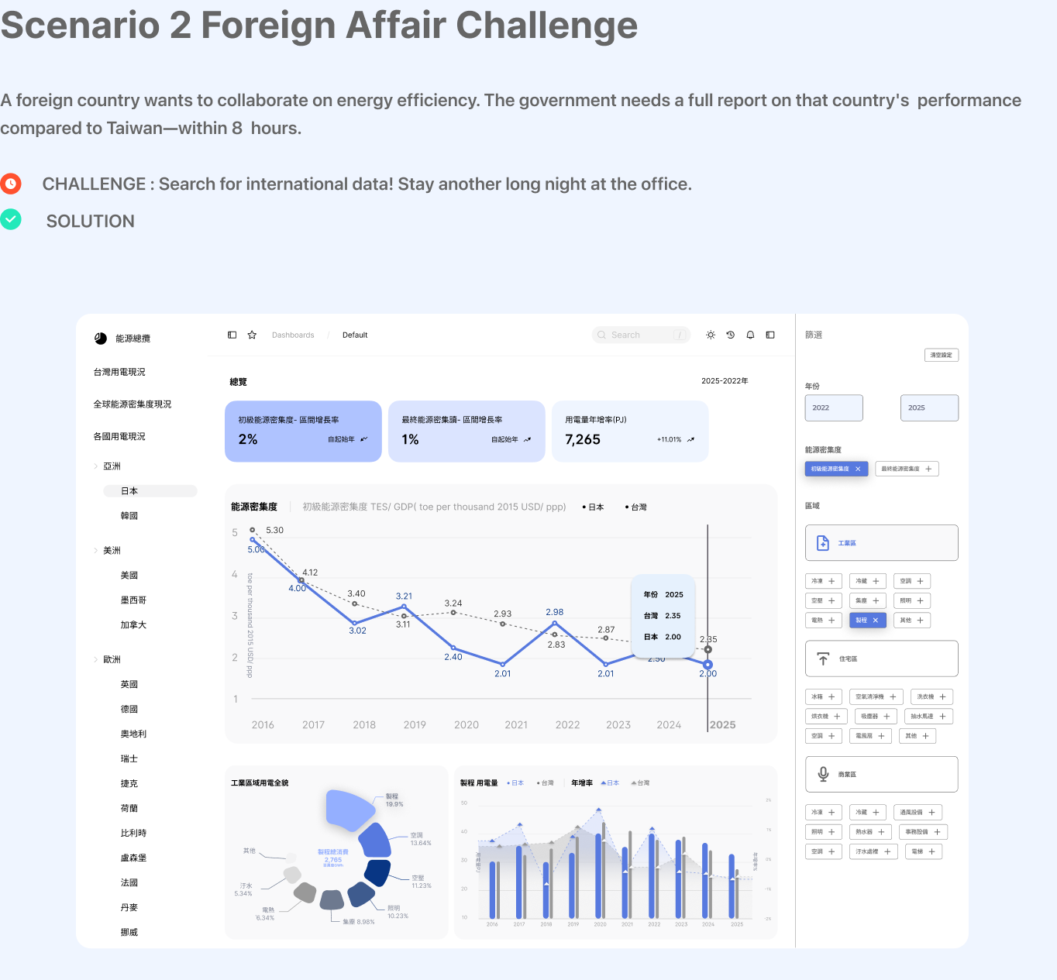This screenshot has height=980, width=1057.
Task: Toggle the left sidebar panel icon
Action: pyautogui.click(x=232, y=335)
